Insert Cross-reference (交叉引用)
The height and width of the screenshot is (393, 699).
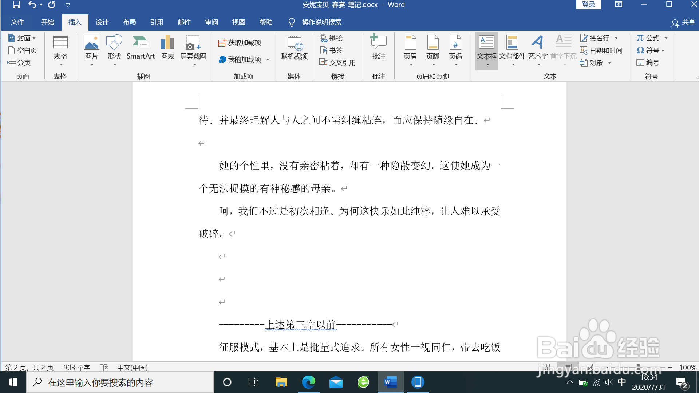point(337,63)
